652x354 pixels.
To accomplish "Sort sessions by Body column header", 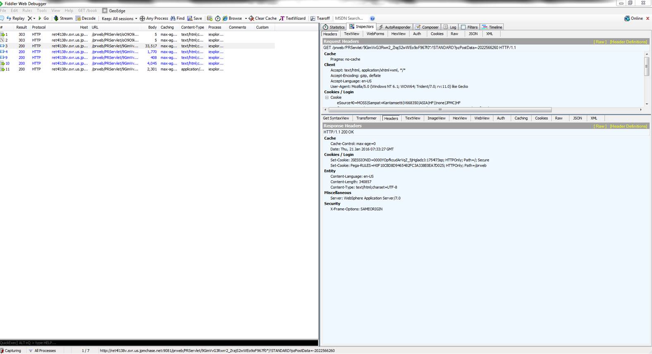I will [x=152, y=27].
